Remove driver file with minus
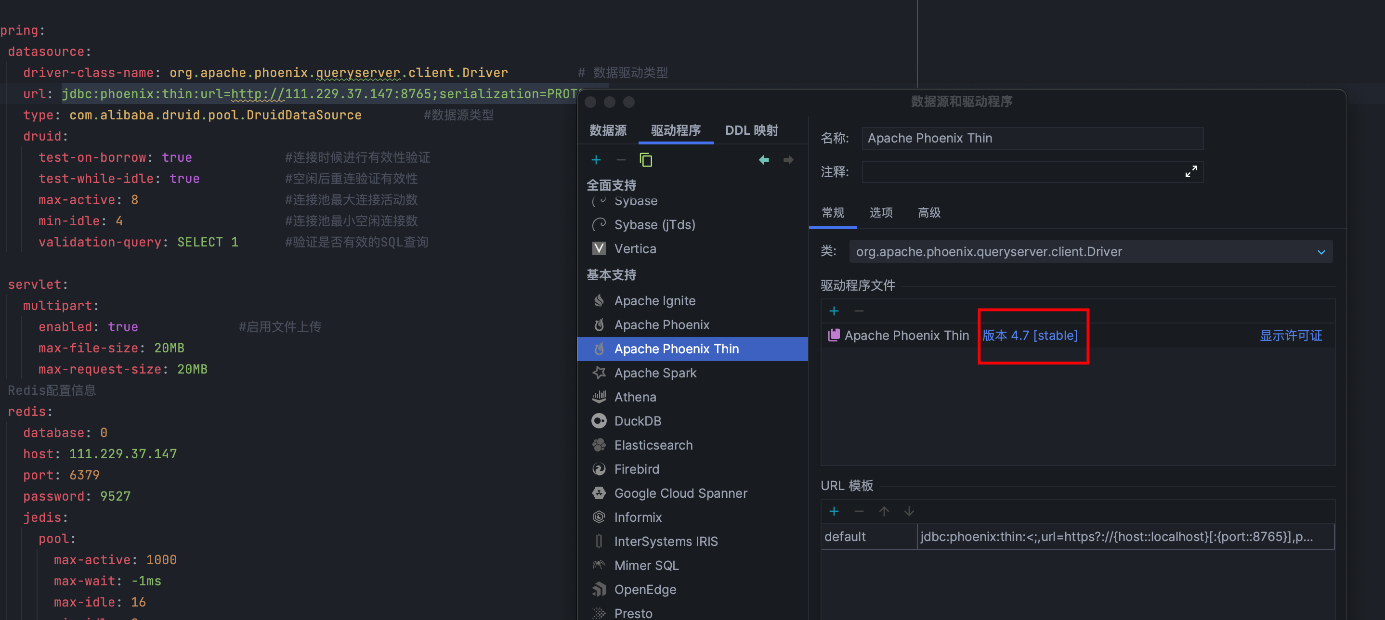The image size is (1385, 620). pos(859,311)
